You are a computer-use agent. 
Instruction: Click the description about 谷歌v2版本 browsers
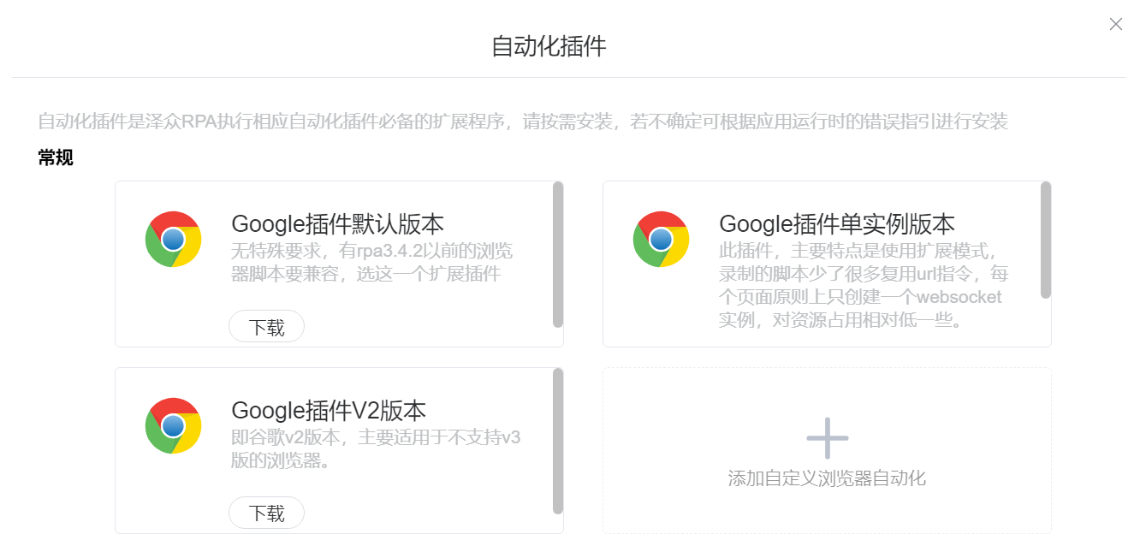376,448
